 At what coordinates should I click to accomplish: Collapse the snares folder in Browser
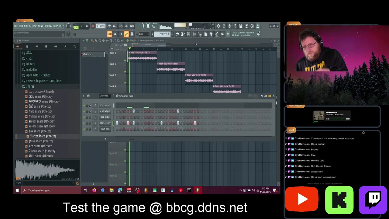[x=30, y=86]
